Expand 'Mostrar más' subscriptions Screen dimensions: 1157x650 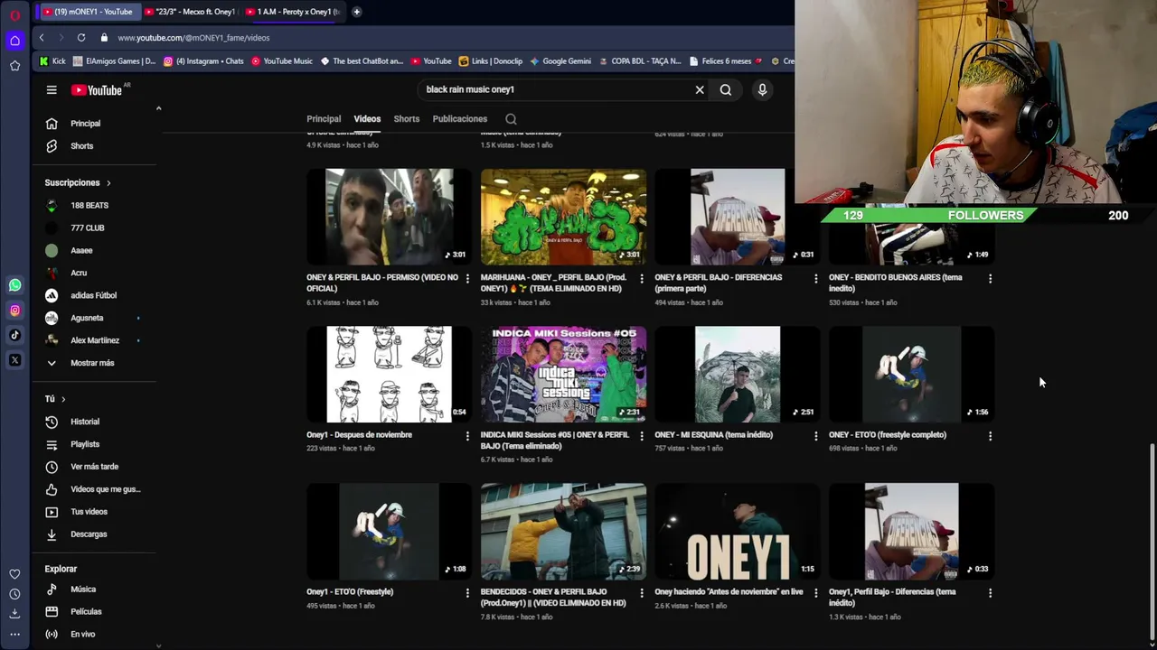click(94, 363)
